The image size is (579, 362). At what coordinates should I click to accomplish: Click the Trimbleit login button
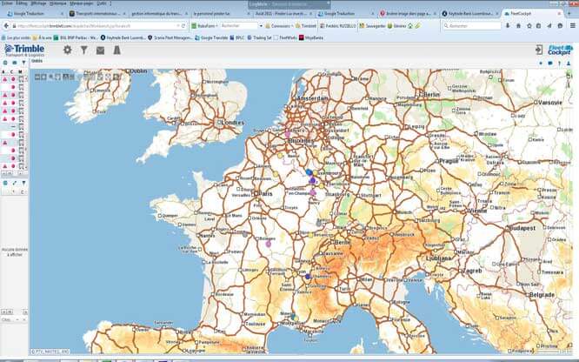[x=307, y=26]
